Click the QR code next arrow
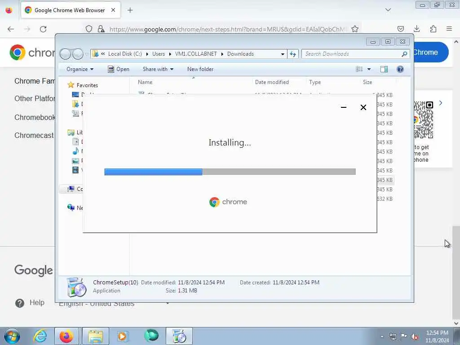This screenshot has height=345, width=460. 440,103
